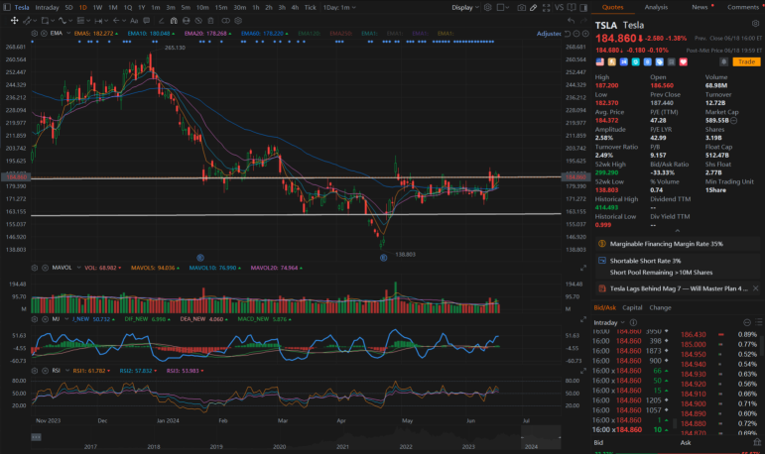Screen dimensions: 765x454
Task: Expand the market cap circle toggle
Action: (x=734, y=120)
